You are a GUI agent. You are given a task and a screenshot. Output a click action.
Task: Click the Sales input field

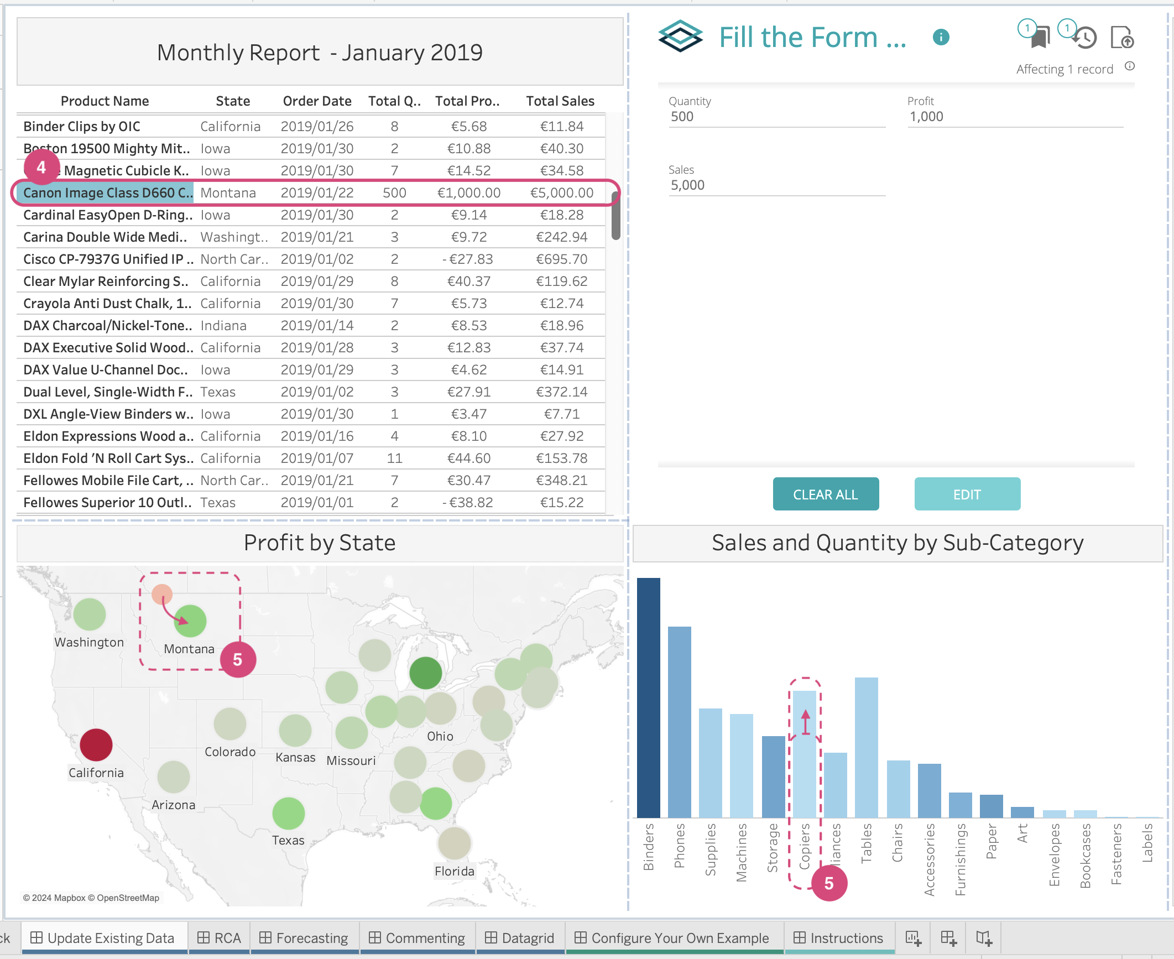pyautogui.click(x=777, y=185)
